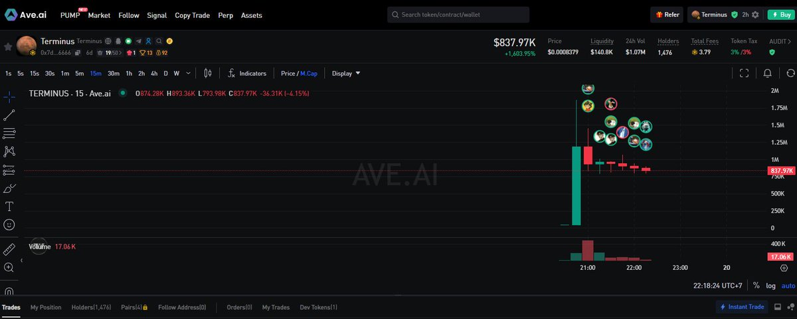
Task: Select the Text annotation tool
Action: click(x=9, y=207)
